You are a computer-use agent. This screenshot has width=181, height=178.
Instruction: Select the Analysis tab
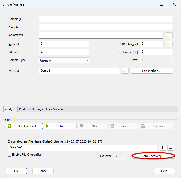(10, 109)
